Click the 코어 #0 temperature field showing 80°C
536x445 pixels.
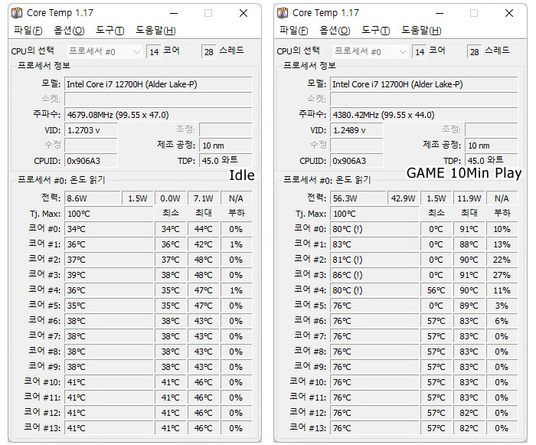[x=374, y=229]
